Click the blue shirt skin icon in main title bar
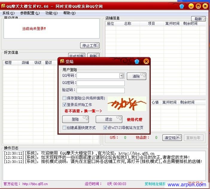 coord(182,6)
